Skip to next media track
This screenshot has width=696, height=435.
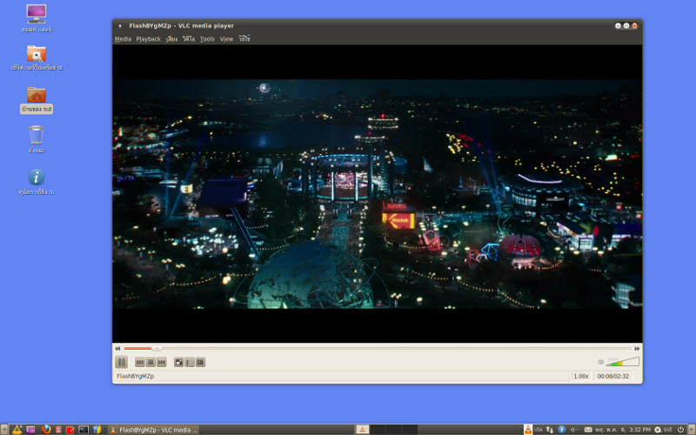(x=162, y=362)
